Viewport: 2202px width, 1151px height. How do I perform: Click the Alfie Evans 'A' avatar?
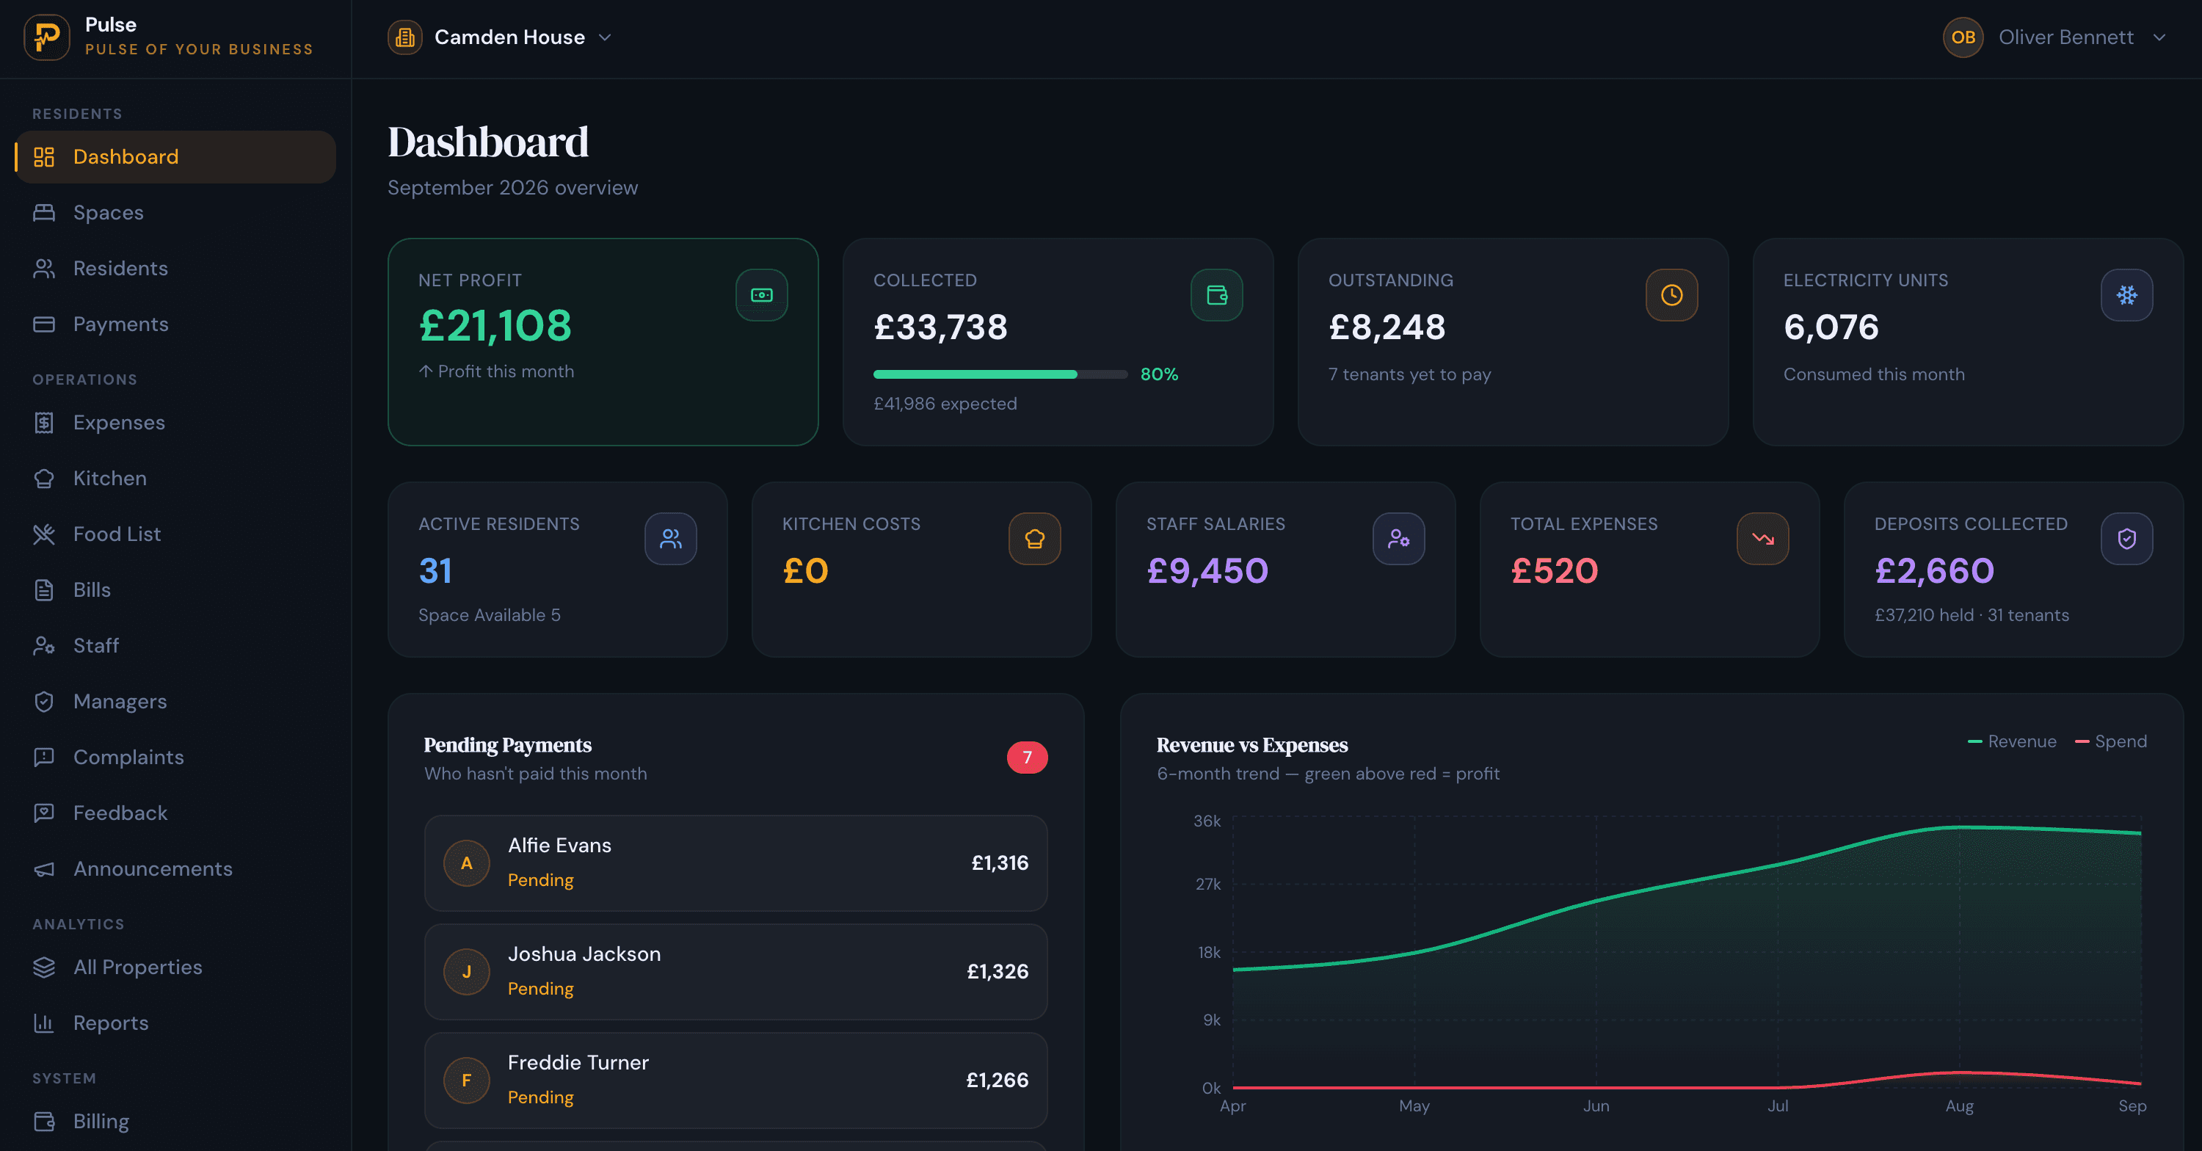tap(467, 863)
